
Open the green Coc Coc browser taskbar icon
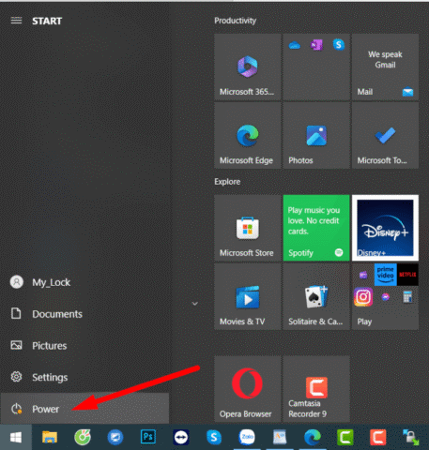click(83, 437)
